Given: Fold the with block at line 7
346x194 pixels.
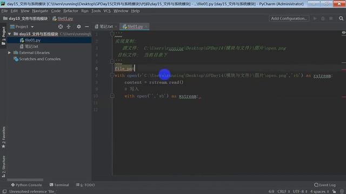Looking at the screenshot, I should (112, 75).
